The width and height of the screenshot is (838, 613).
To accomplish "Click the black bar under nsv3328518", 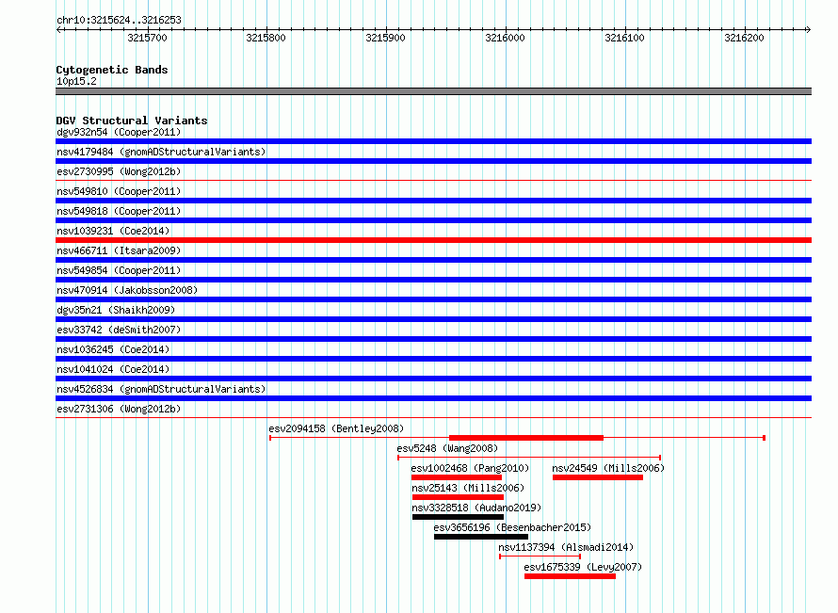I will (x=458, y=517).
